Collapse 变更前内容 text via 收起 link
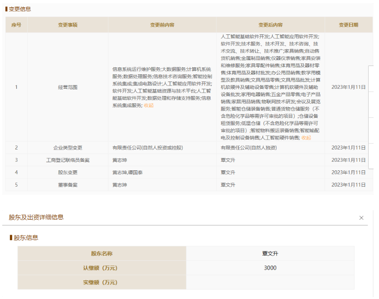This screenshot has width=379, height=299. (149, 105)
